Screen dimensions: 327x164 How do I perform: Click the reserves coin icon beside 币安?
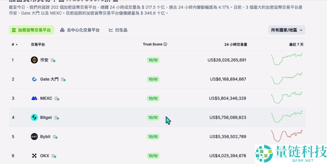click(x=53, y=60)
